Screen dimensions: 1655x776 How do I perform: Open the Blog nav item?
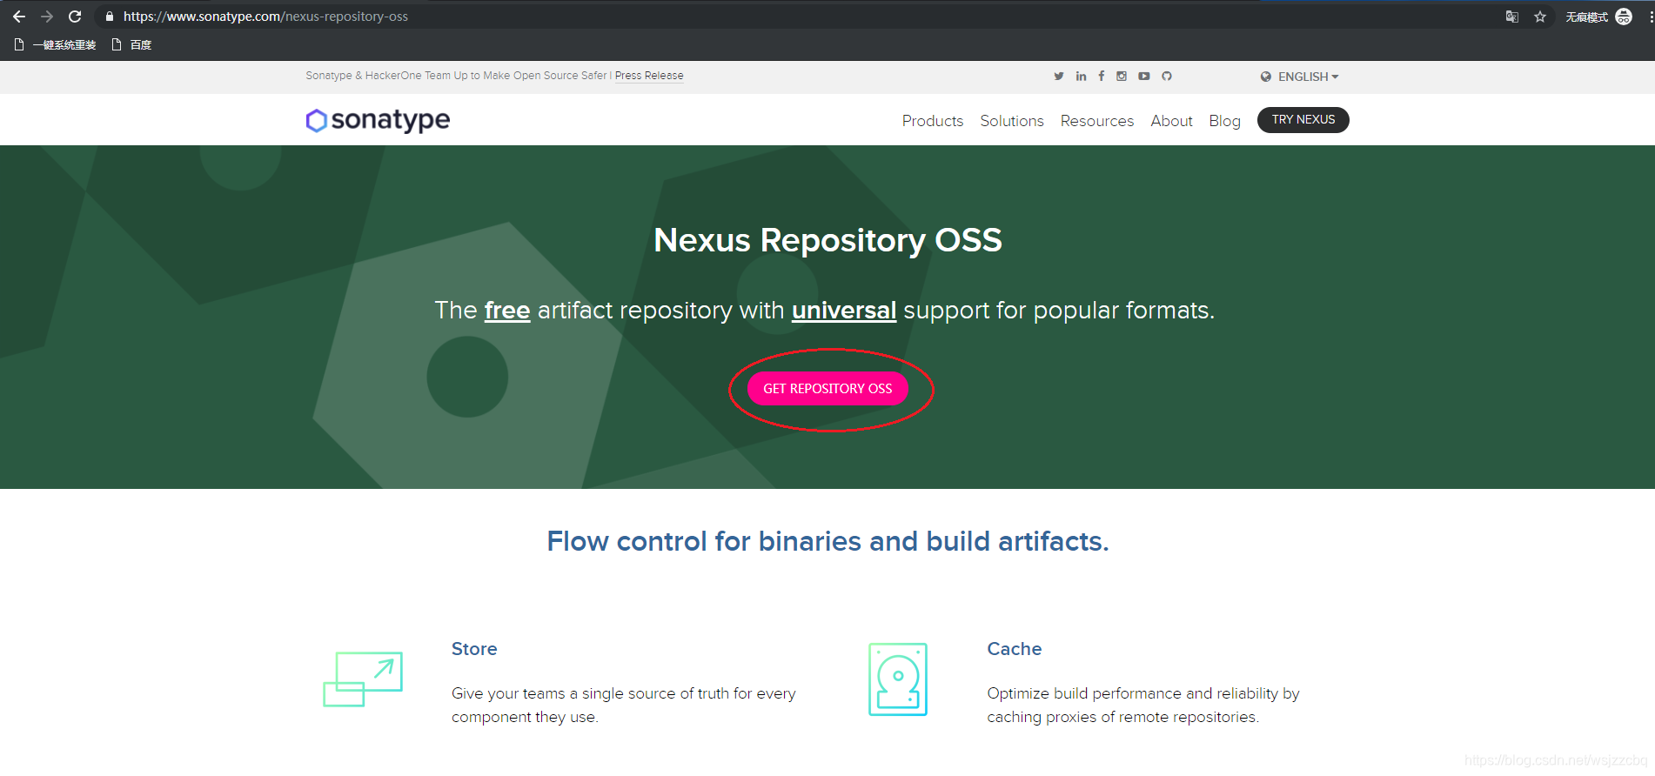1225,121
